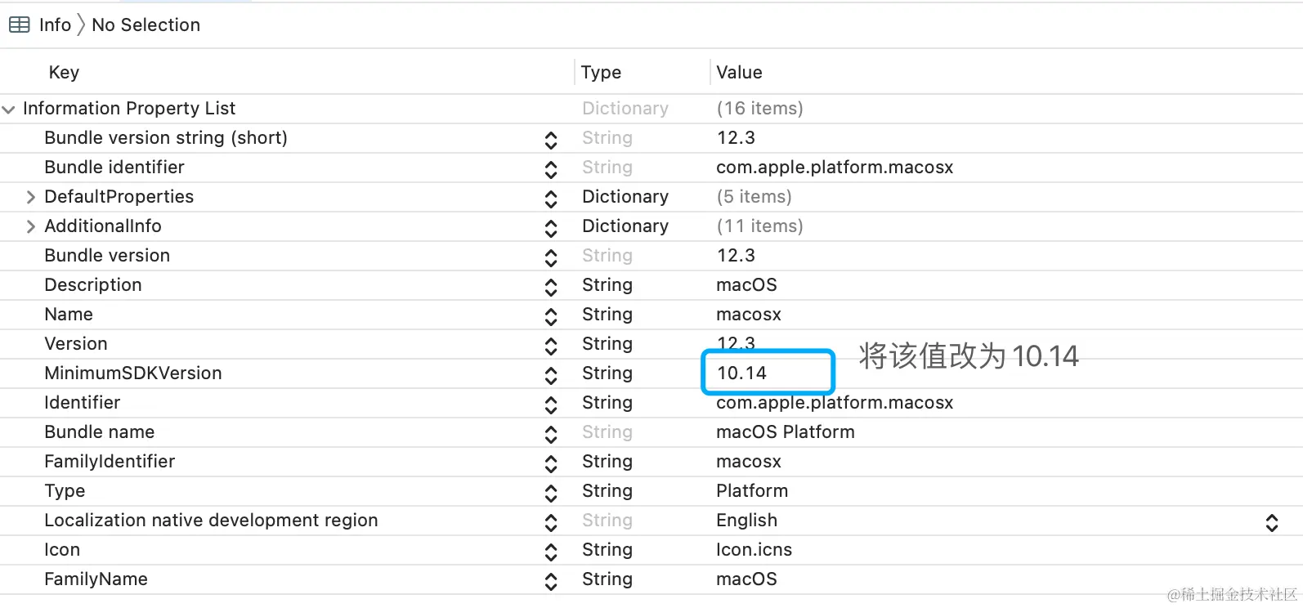1303x608 pixels.
Task: Click the (5 items) value
Action: 754,197
